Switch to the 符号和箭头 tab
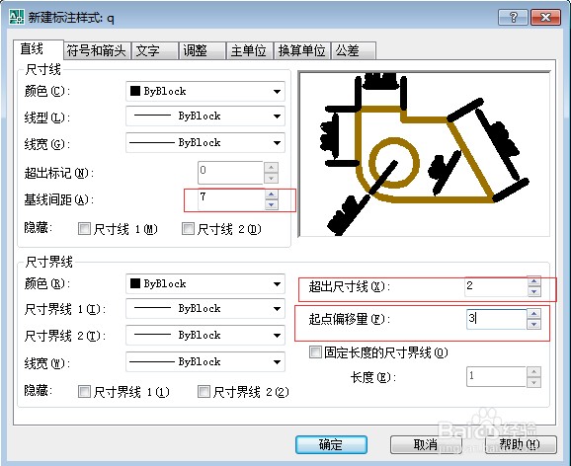Viewport: 571px width, 466px height. click(97, 50)
